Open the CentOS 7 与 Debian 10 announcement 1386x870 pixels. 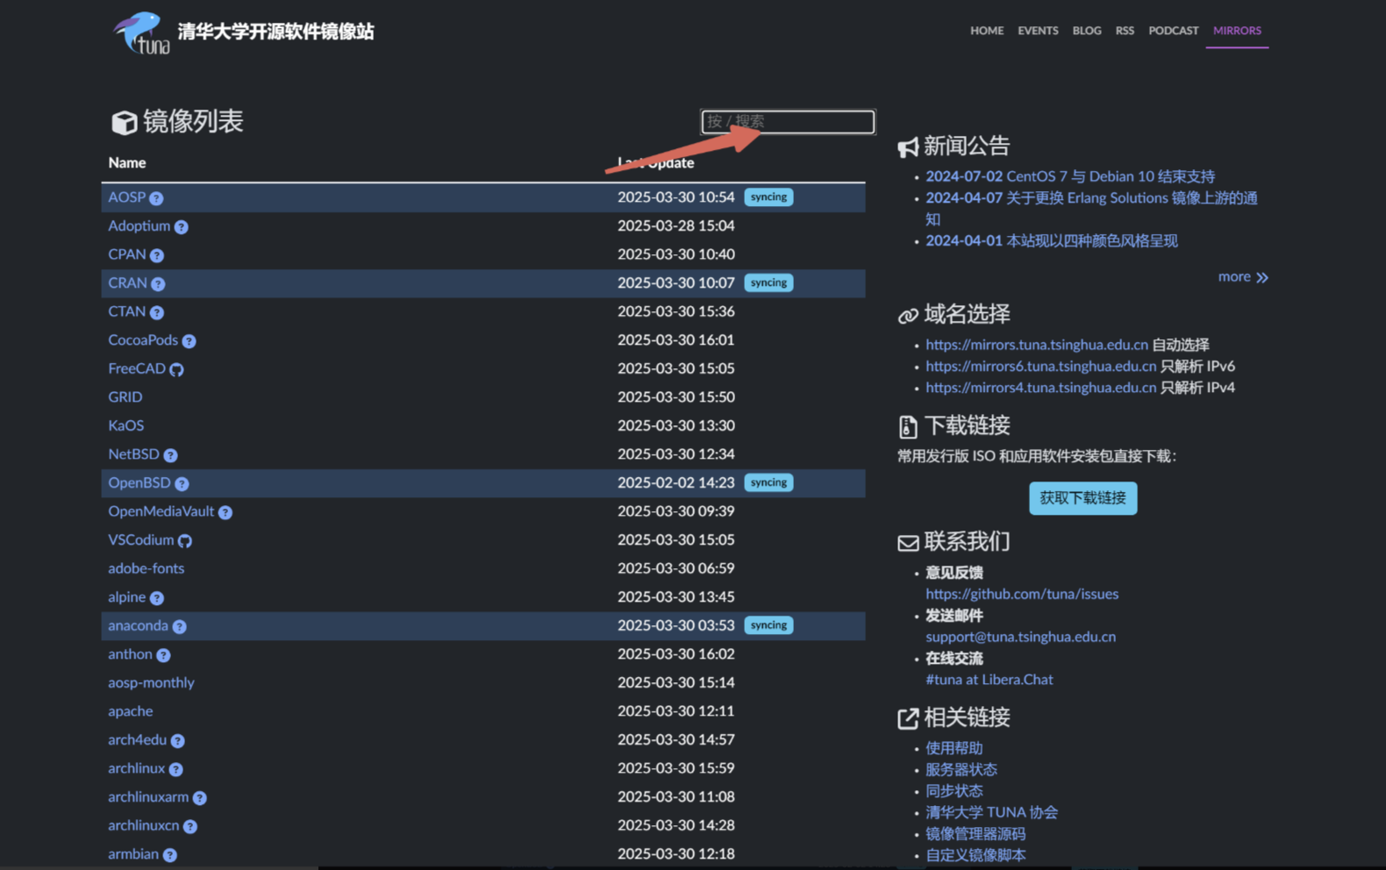1069,176
